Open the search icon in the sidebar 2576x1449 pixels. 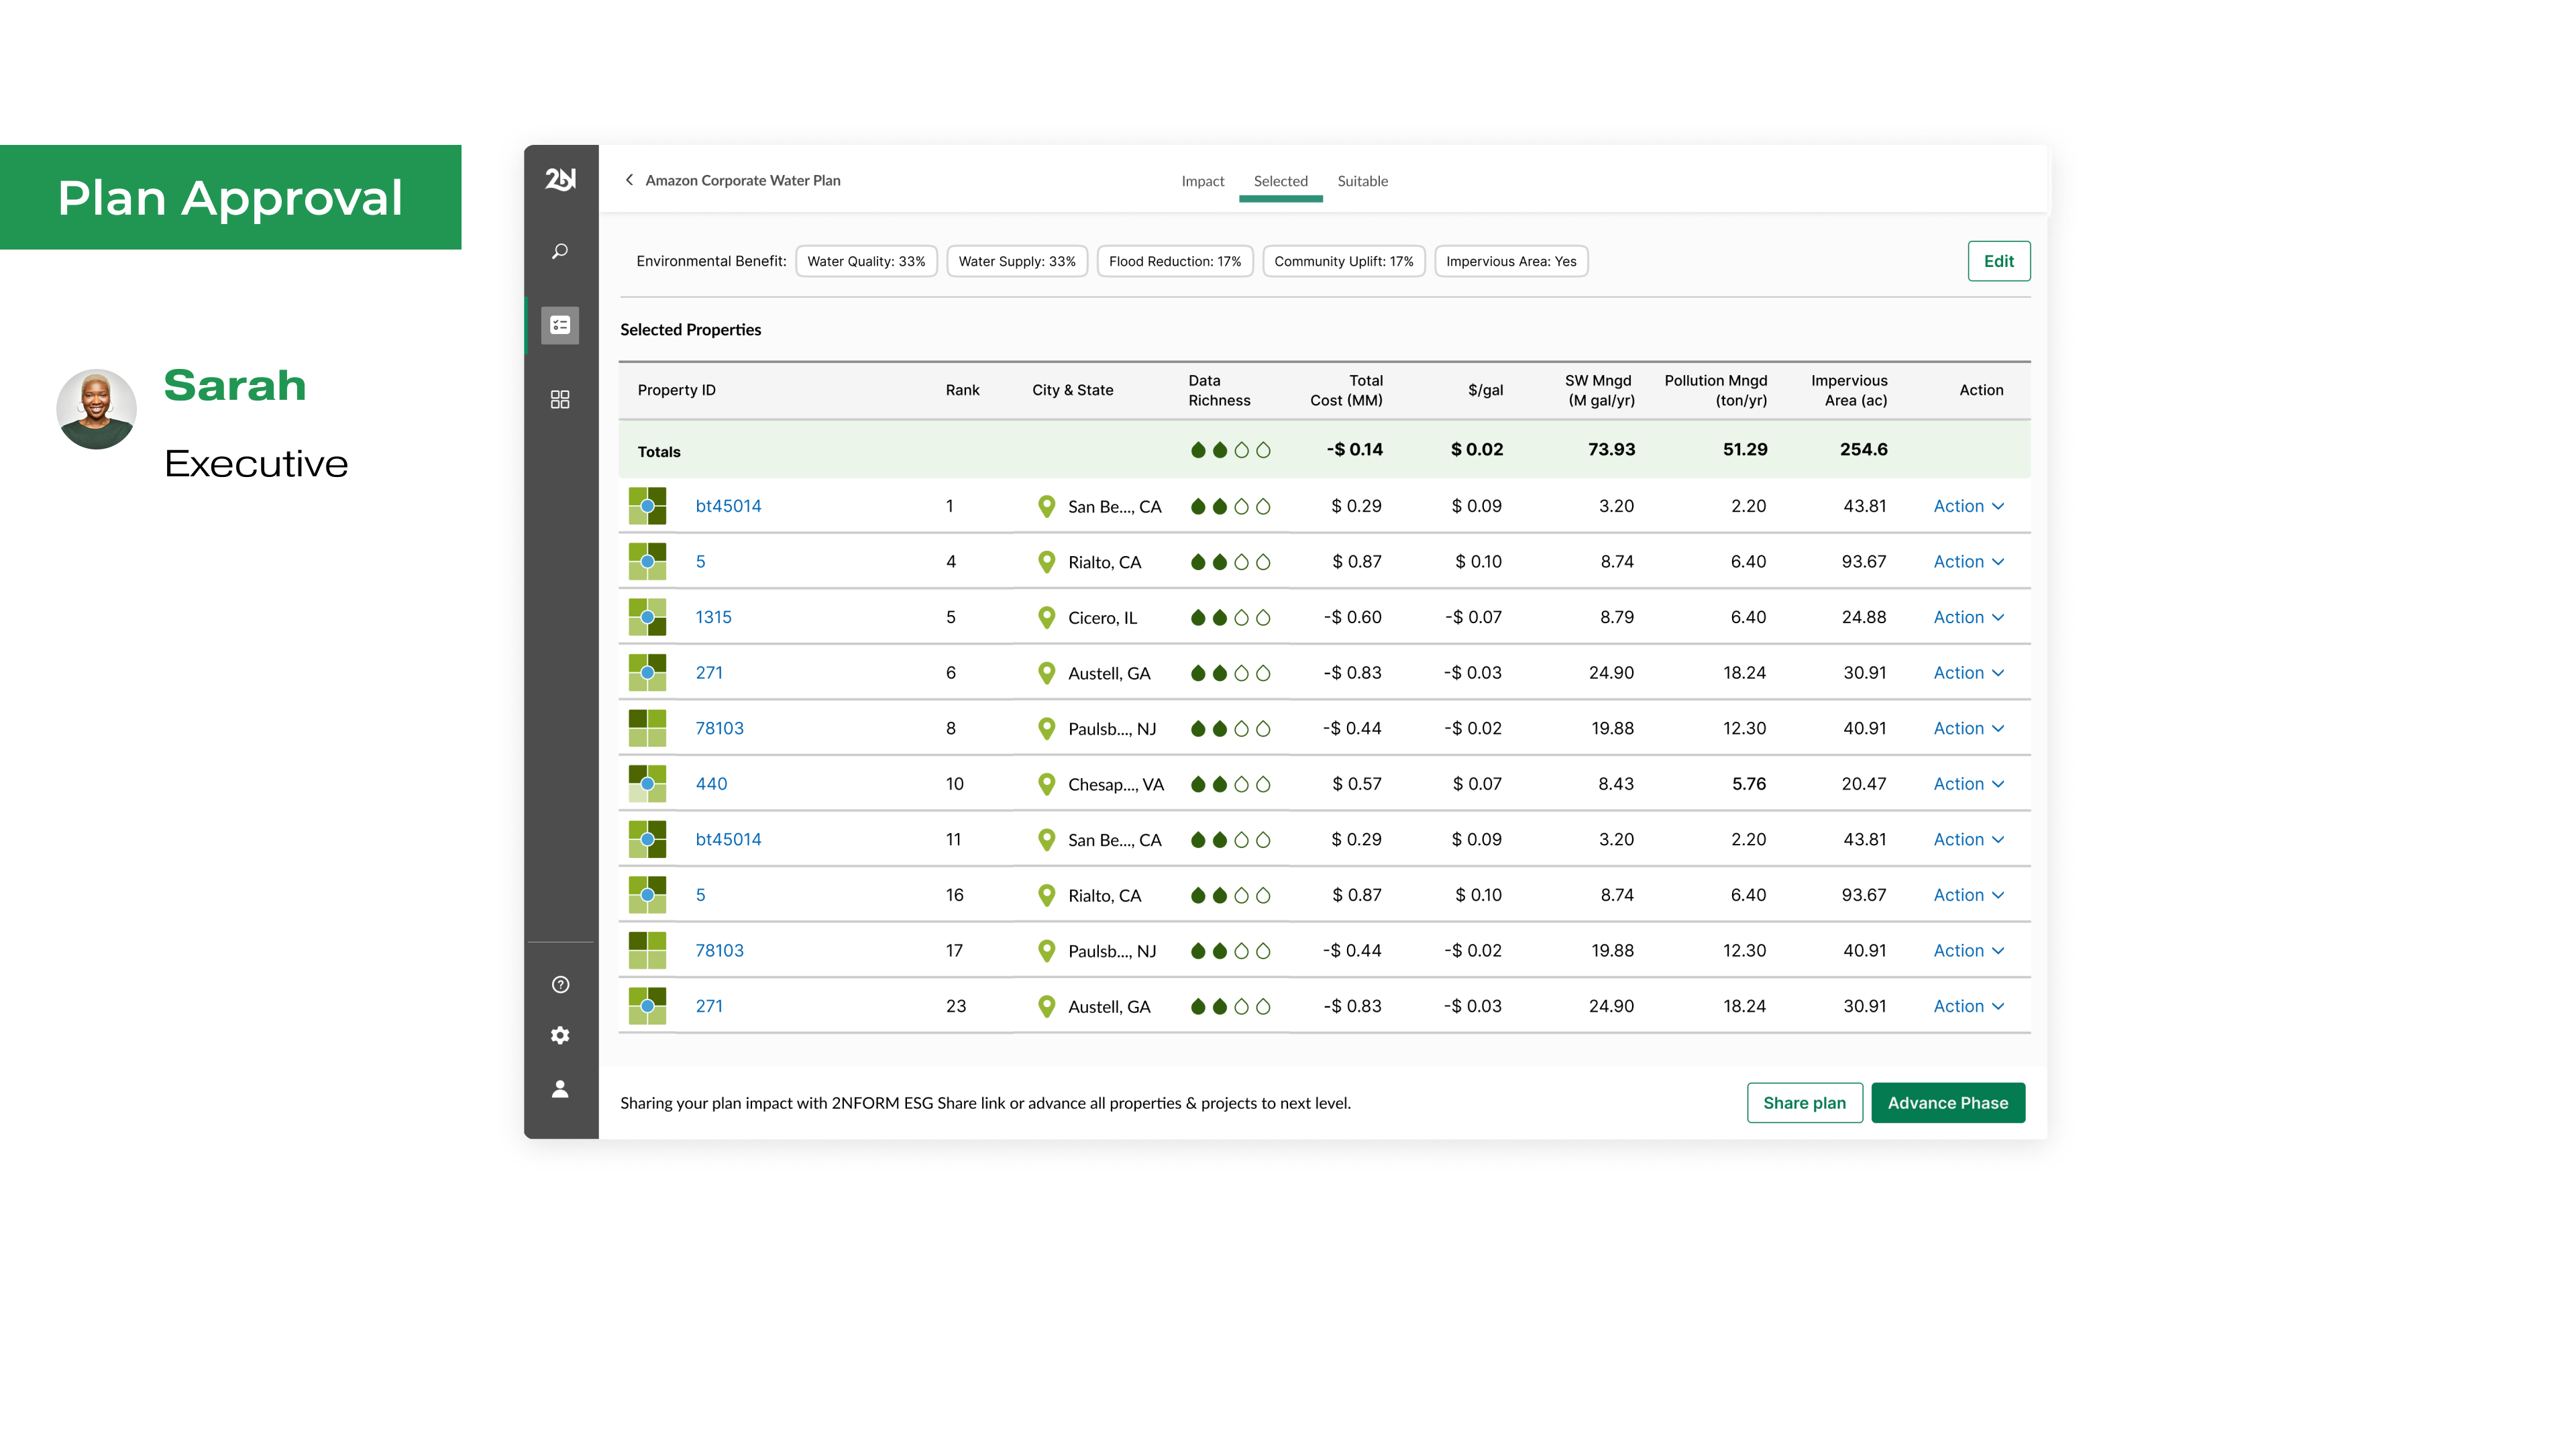(x=560, y=251)
